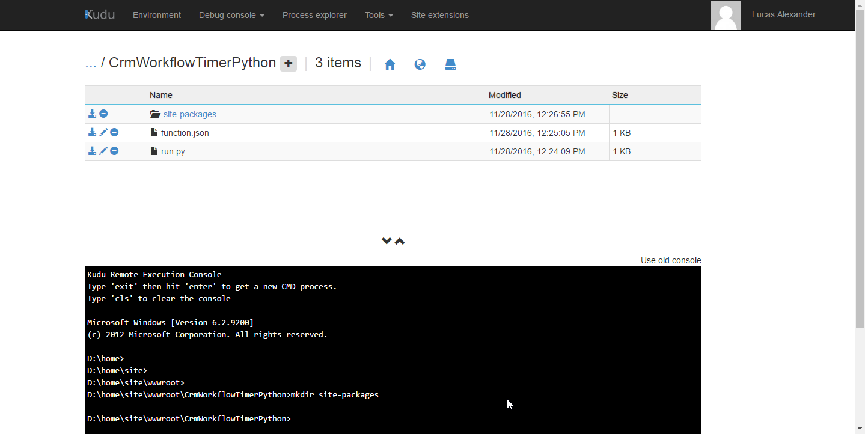The image size is (865, 434).
Task: Switch to Use old console
Action: tap(671, 260)
